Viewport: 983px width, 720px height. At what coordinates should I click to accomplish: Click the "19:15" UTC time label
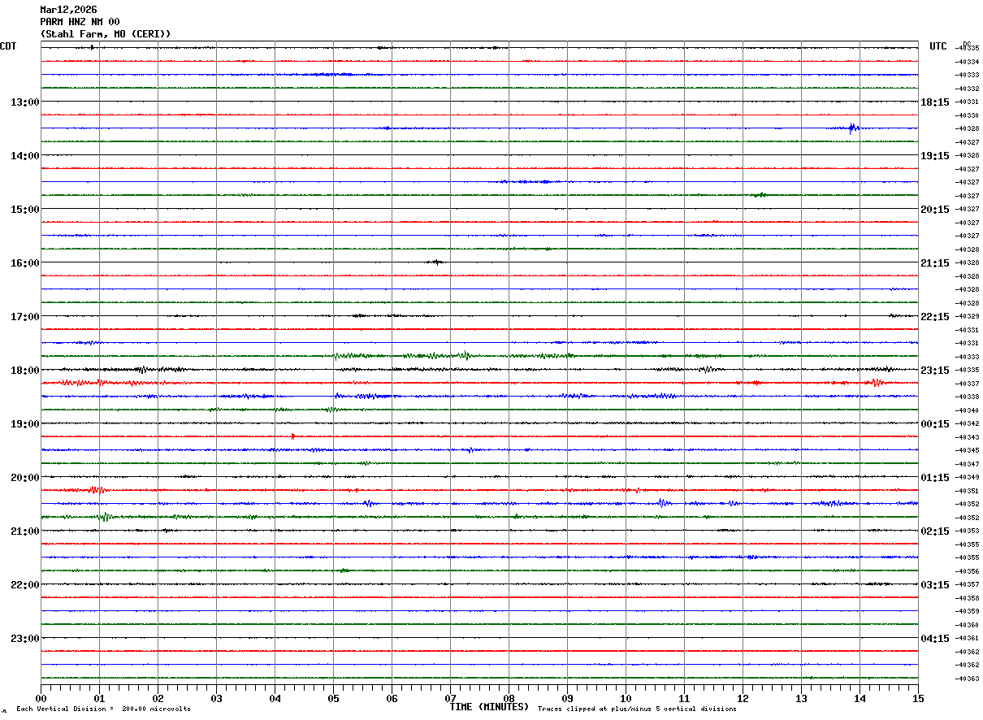pos(935,155)
